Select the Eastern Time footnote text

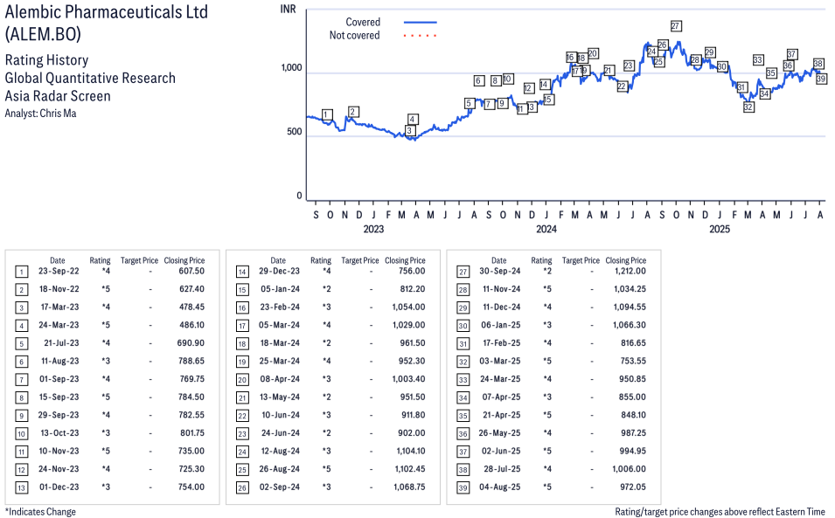pyautogui.click(x=720, y=512)
